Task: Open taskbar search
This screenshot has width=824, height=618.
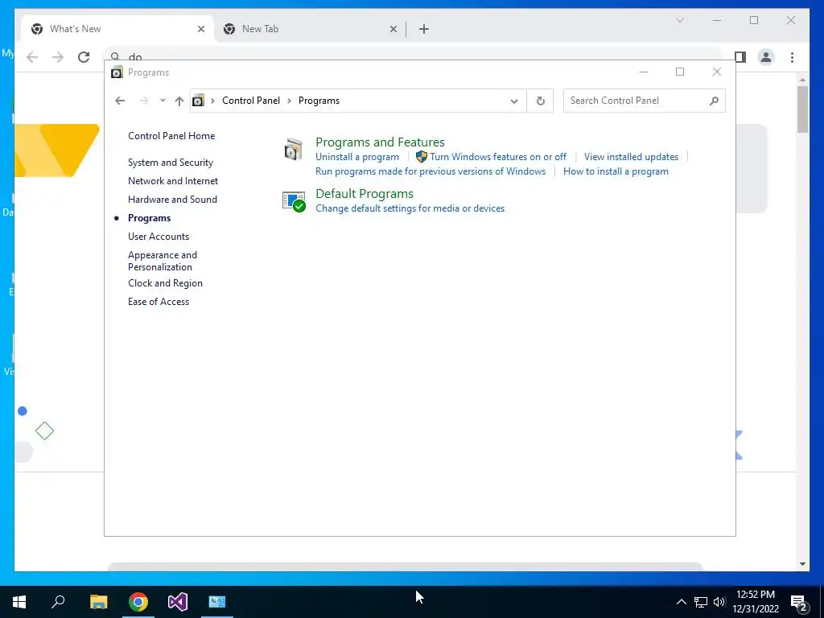Action: click(x=58, y=602)
